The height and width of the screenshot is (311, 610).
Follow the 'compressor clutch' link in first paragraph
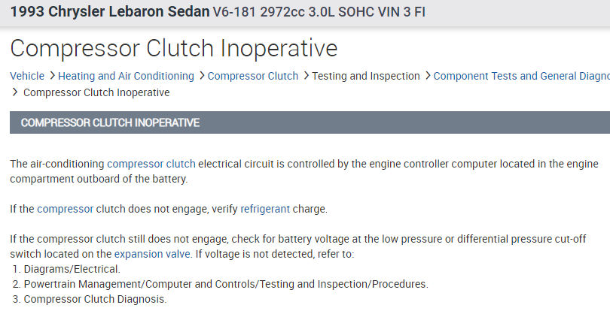[x=151, y=164]
